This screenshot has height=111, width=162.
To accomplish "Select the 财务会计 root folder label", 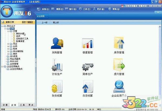I will [x=11, y=26].
